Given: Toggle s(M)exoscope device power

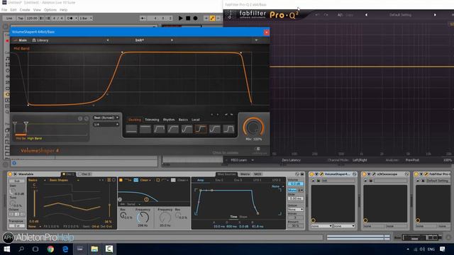Looking at the screenshot, I should [x=364, y=174].
